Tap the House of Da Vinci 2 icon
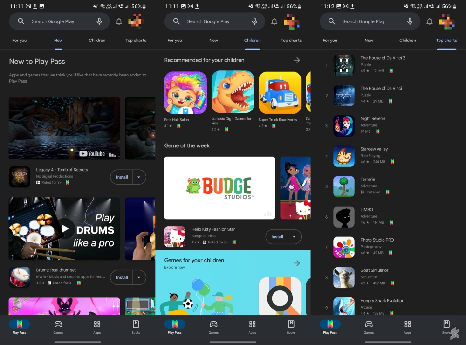466x345 pixels. pos(344,65)
